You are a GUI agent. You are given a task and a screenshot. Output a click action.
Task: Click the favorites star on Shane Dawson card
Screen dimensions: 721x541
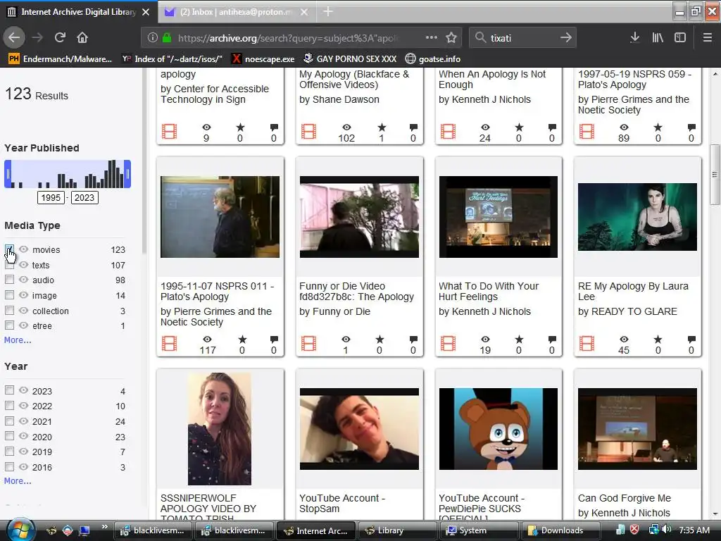[x=382, y=128]
